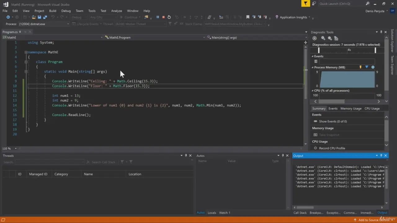This screenshot has height=223, width=397.
Task: Click the Events tab in Diagnostic Tools
Action: (333, 108)
